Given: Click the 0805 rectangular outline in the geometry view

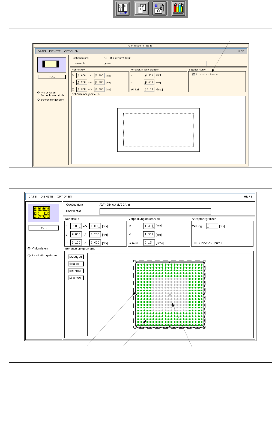Looking at the screenshot, I should (x=159, y=130).
